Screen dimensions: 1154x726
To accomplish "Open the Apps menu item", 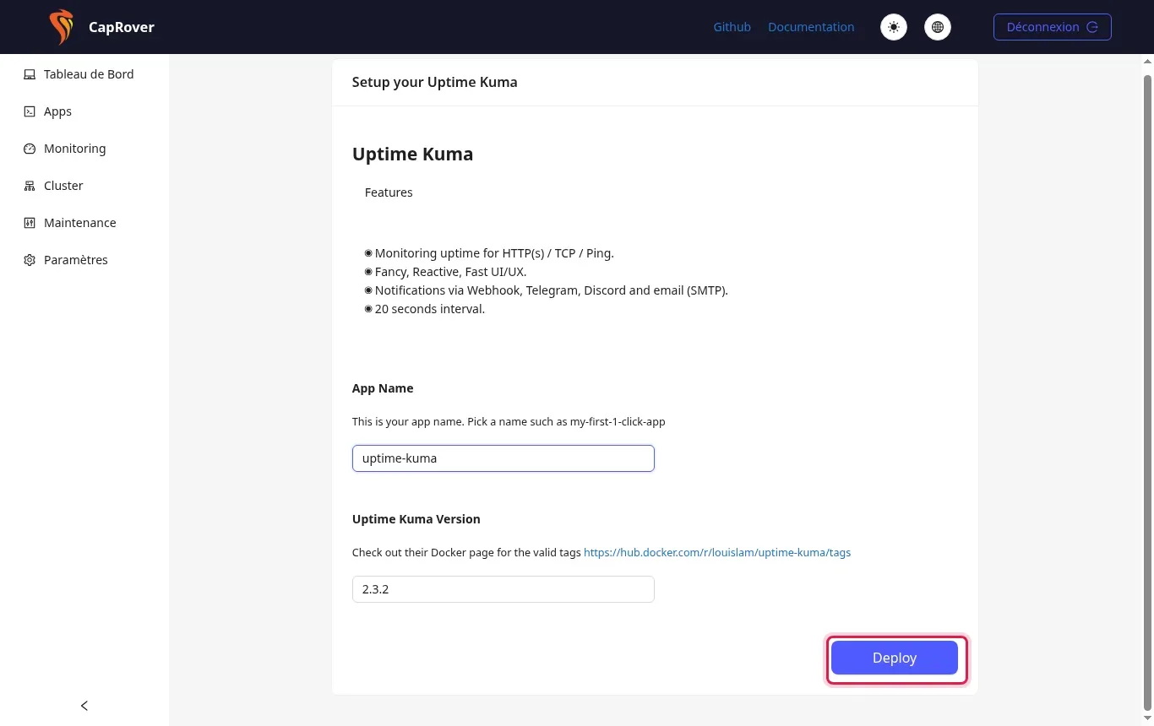I will [x=84, y=111].
